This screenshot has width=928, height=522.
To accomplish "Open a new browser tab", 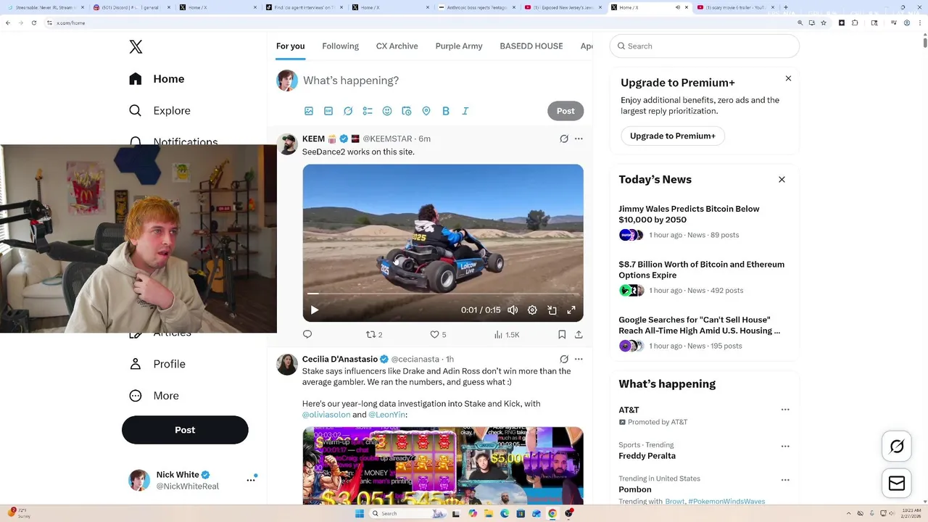I will point(786,7).
